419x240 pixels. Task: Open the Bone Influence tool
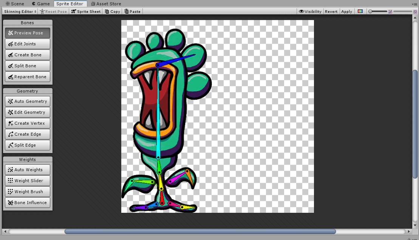pyautogui.click(x=27, y=203)
